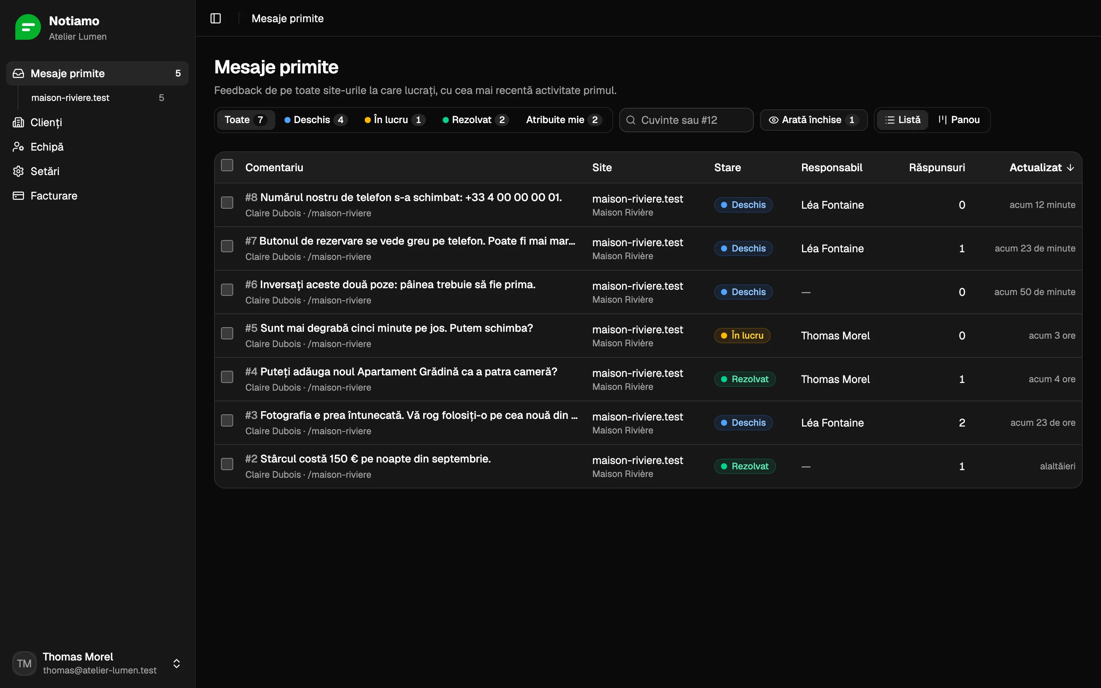The height and width of the screenshot is (688, 1101).
Task: Tick the checkbox for comment #3
Action: (227, 420)
